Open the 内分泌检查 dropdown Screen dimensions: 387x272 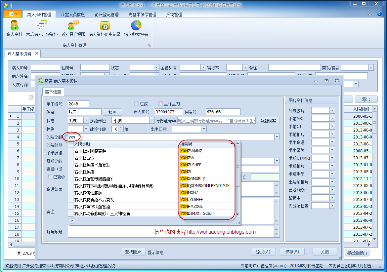pos(332,206)
